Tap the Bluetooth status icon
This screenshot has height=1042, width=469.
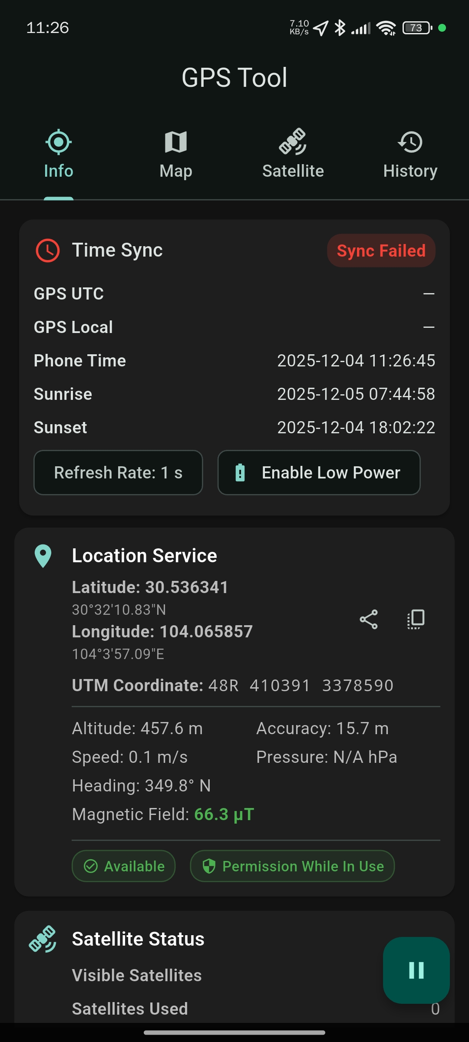pyautogui.click(x=340, y=28)
